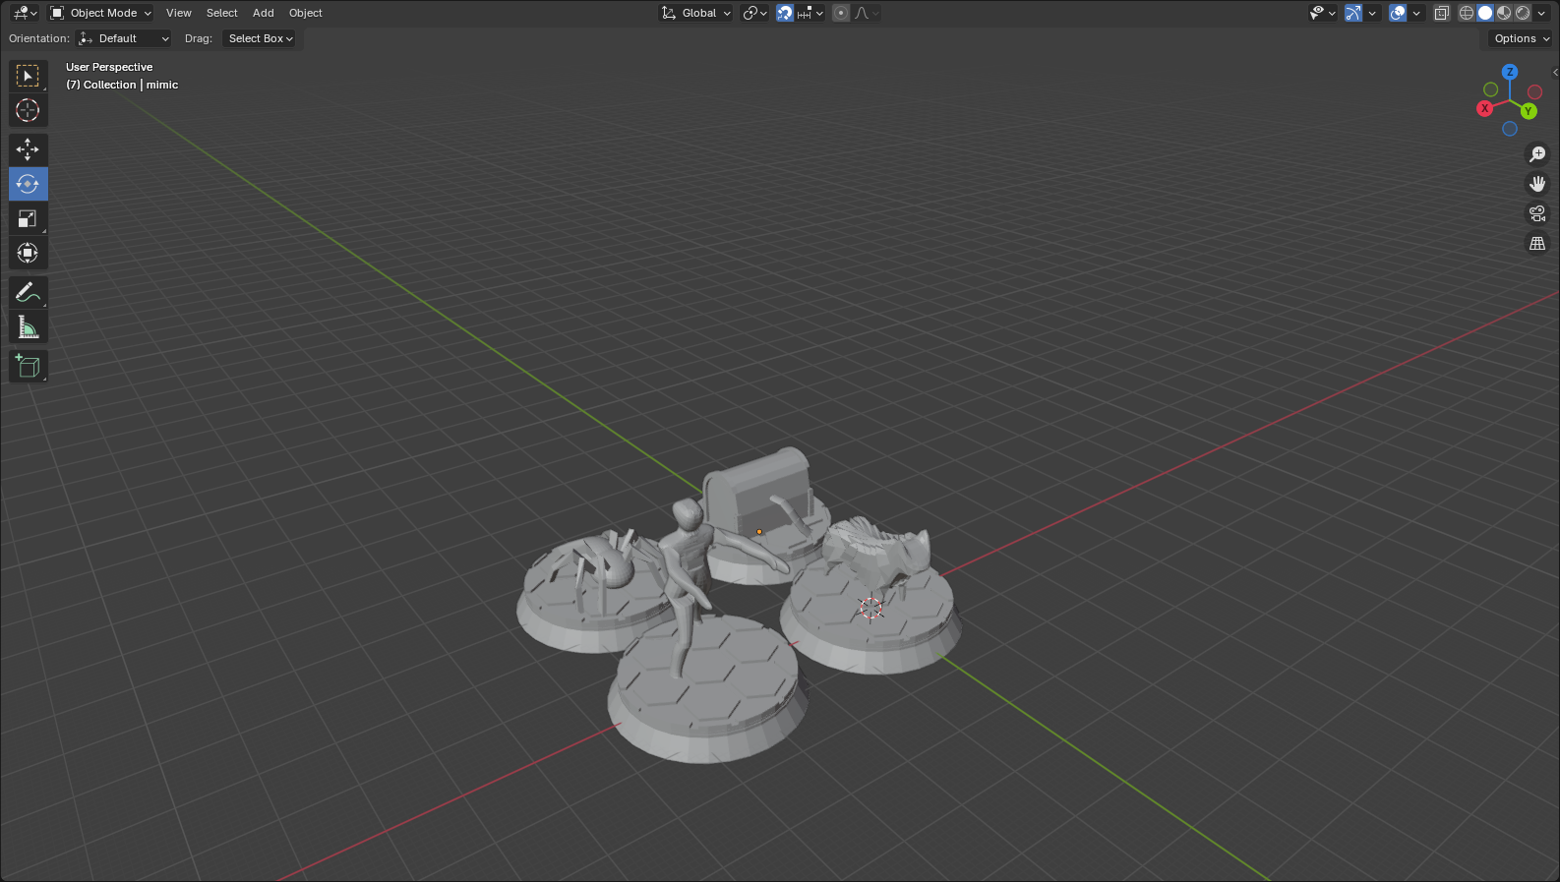Image resolution: width=1560 pixels, height=882 pixels.
Task: Select the Add Cube tool
Action: [28, 366]
